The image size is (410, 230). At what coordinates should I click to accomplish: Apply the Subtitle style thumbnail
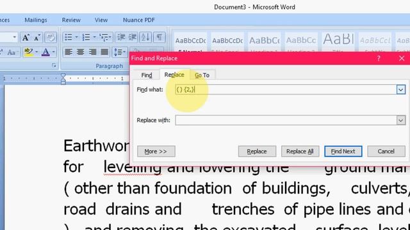[x=375, y=43]
